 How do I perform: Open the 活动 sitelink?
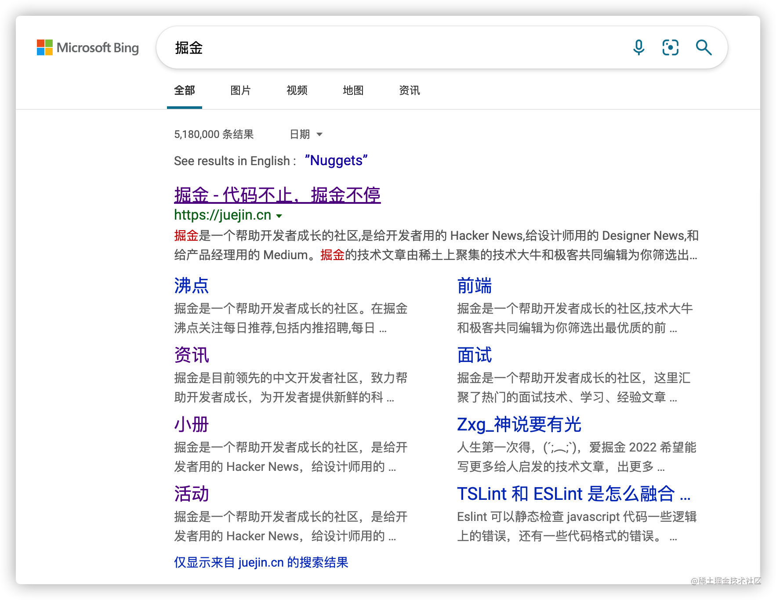192,494
